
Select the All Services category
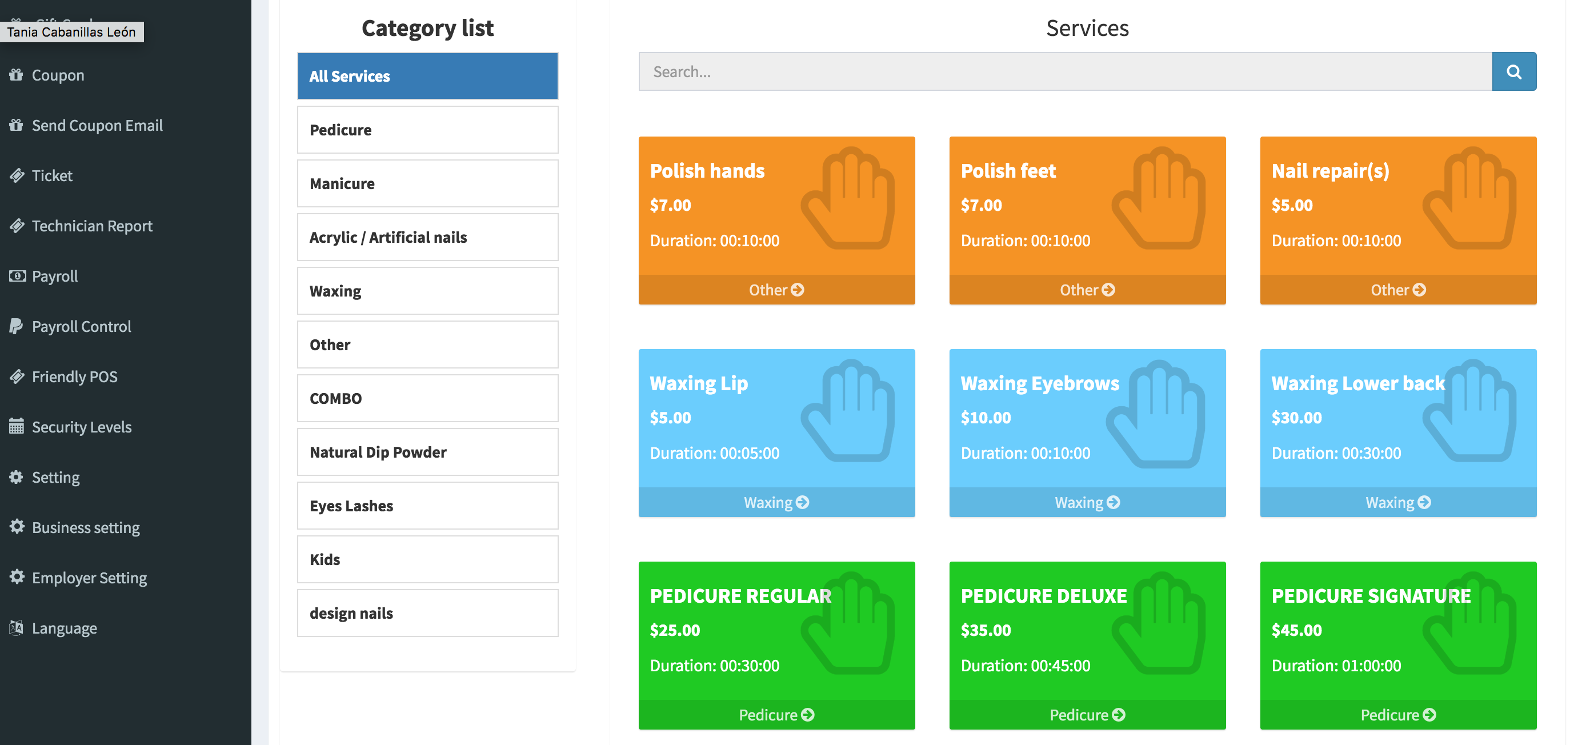click(427, 75)
